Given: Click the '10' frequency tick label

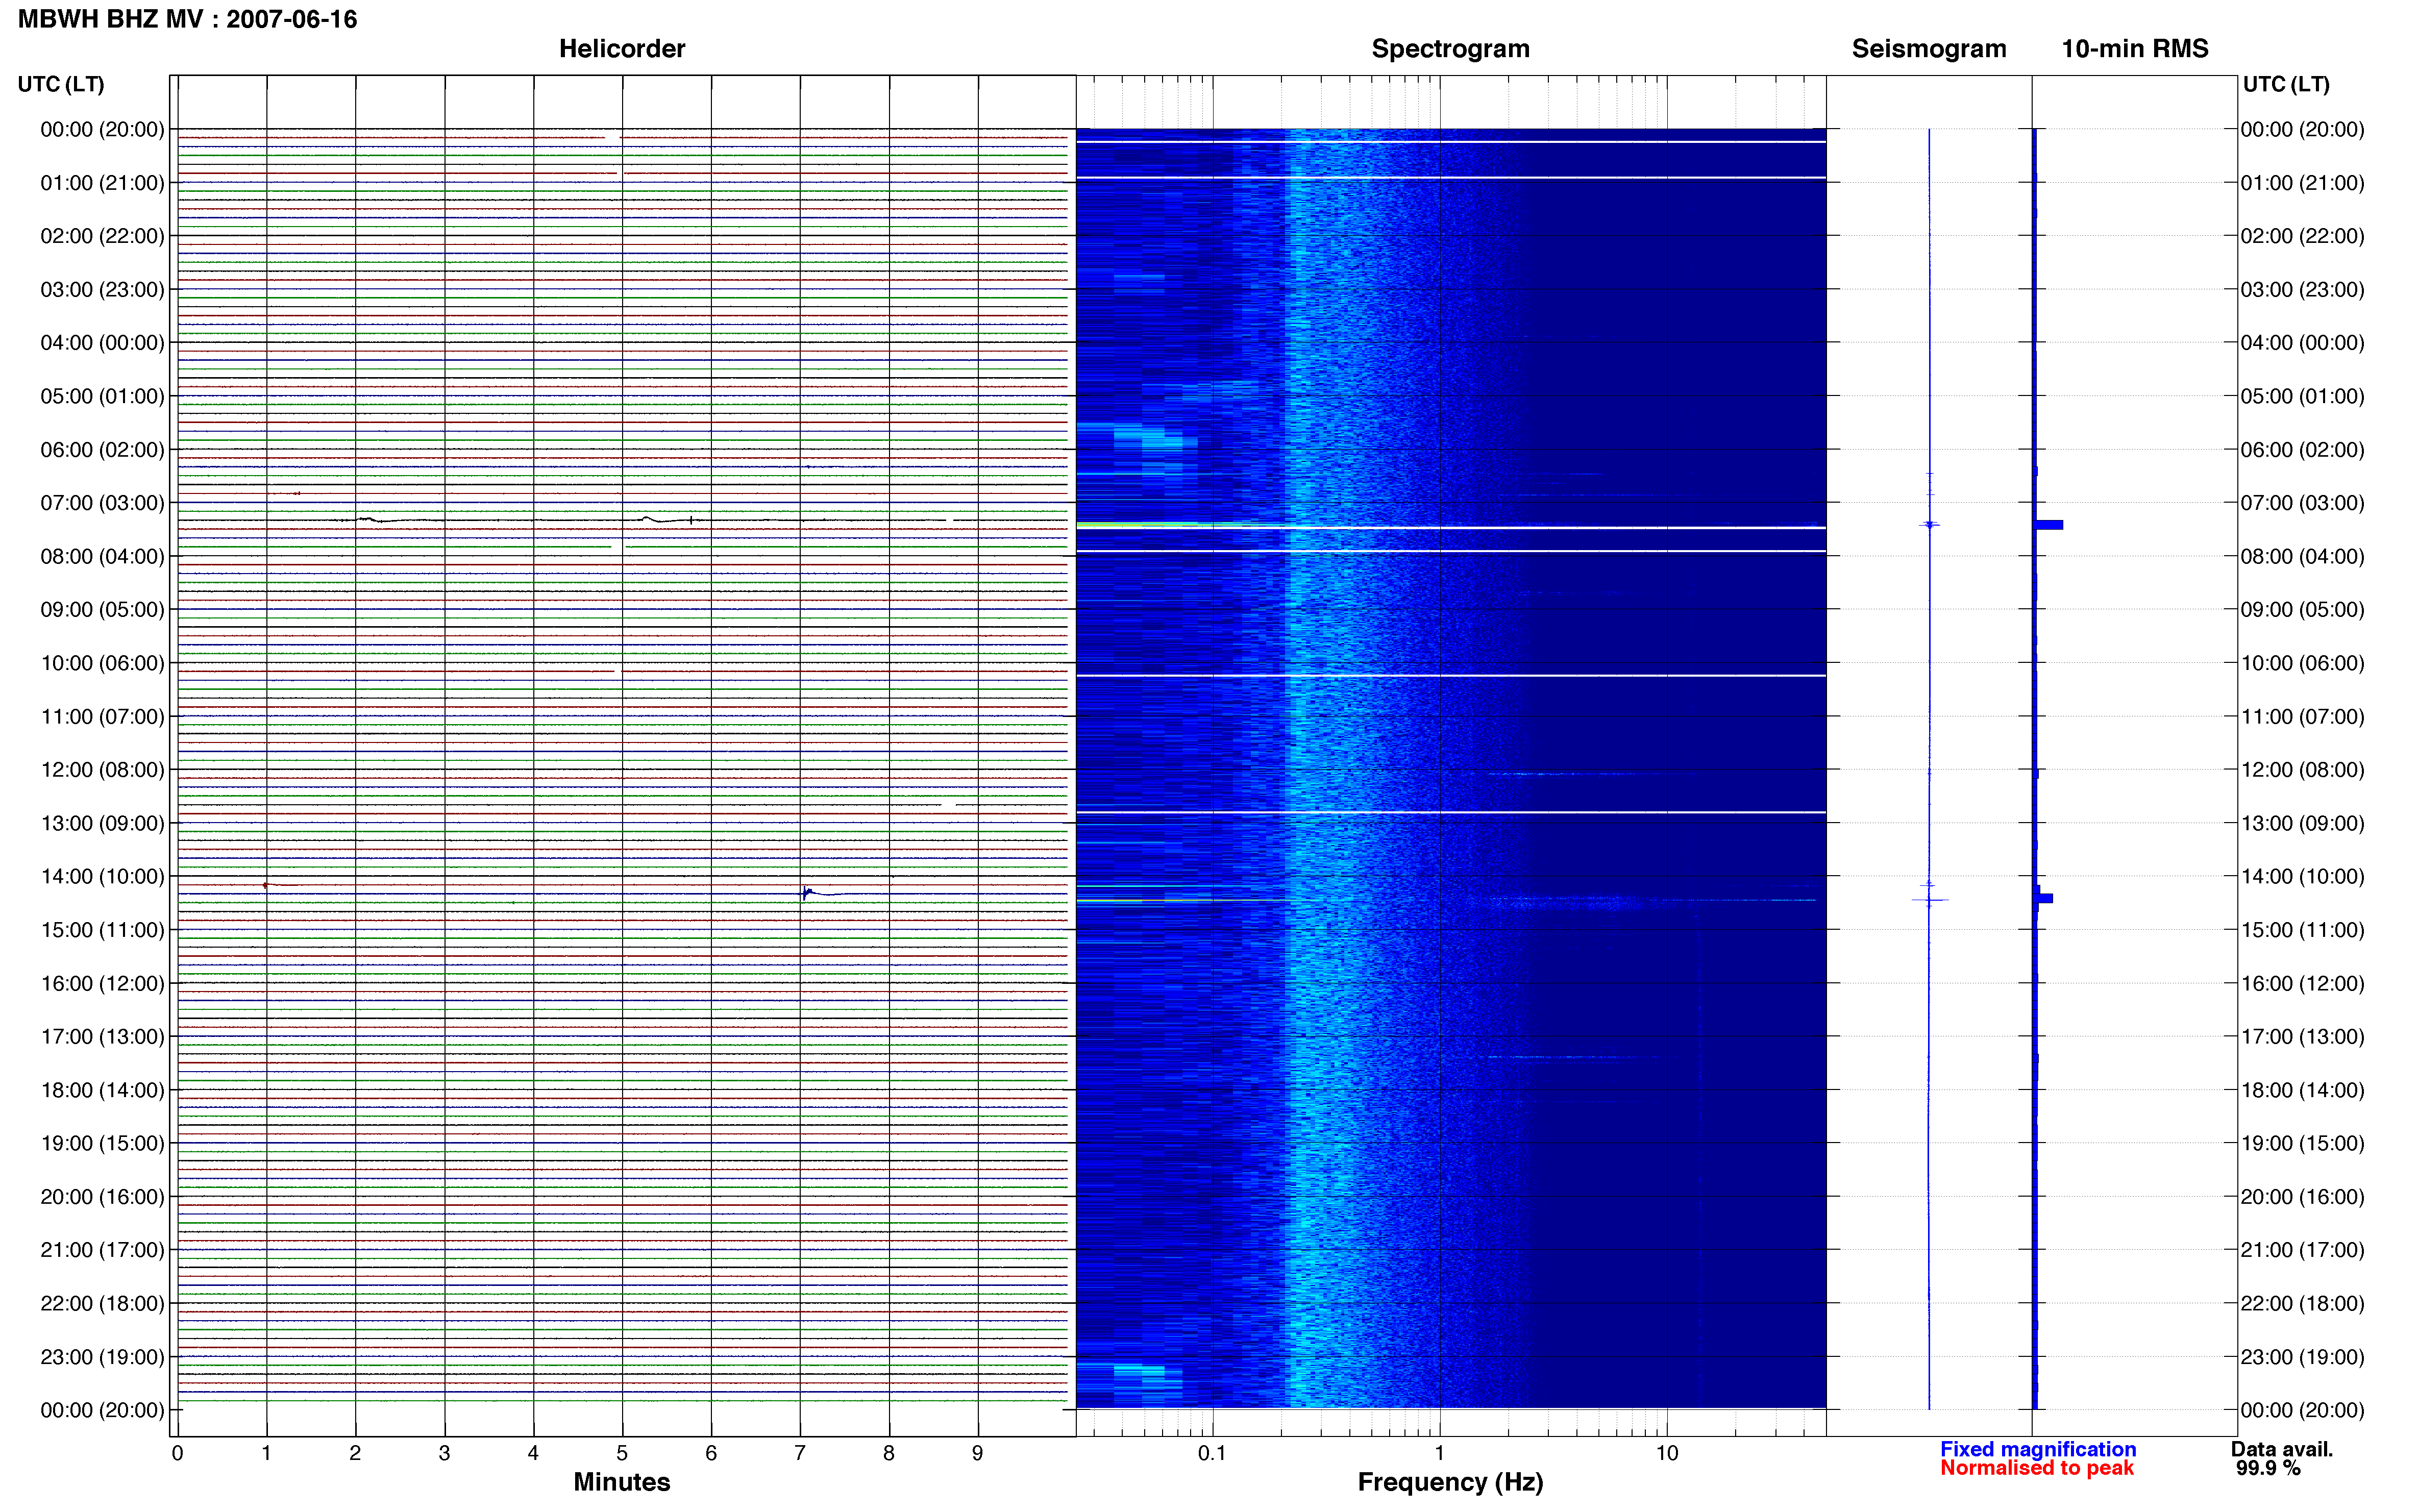Looking at the screenshot, I should click(x=1666, y=1453).
